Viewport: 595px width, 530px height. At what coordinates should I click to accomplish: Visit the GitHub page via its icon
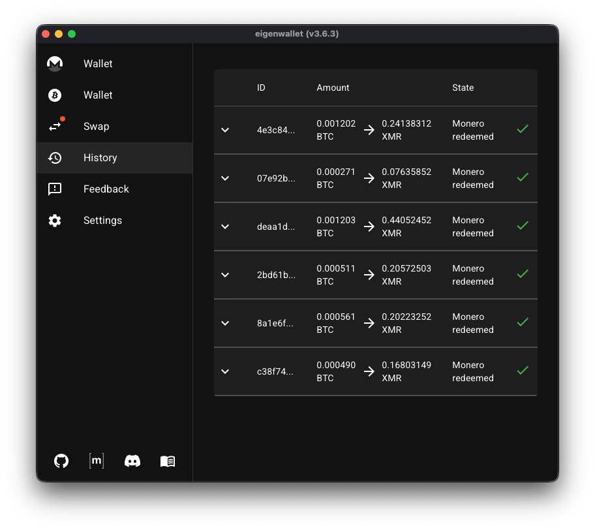[x=61, y=461]
